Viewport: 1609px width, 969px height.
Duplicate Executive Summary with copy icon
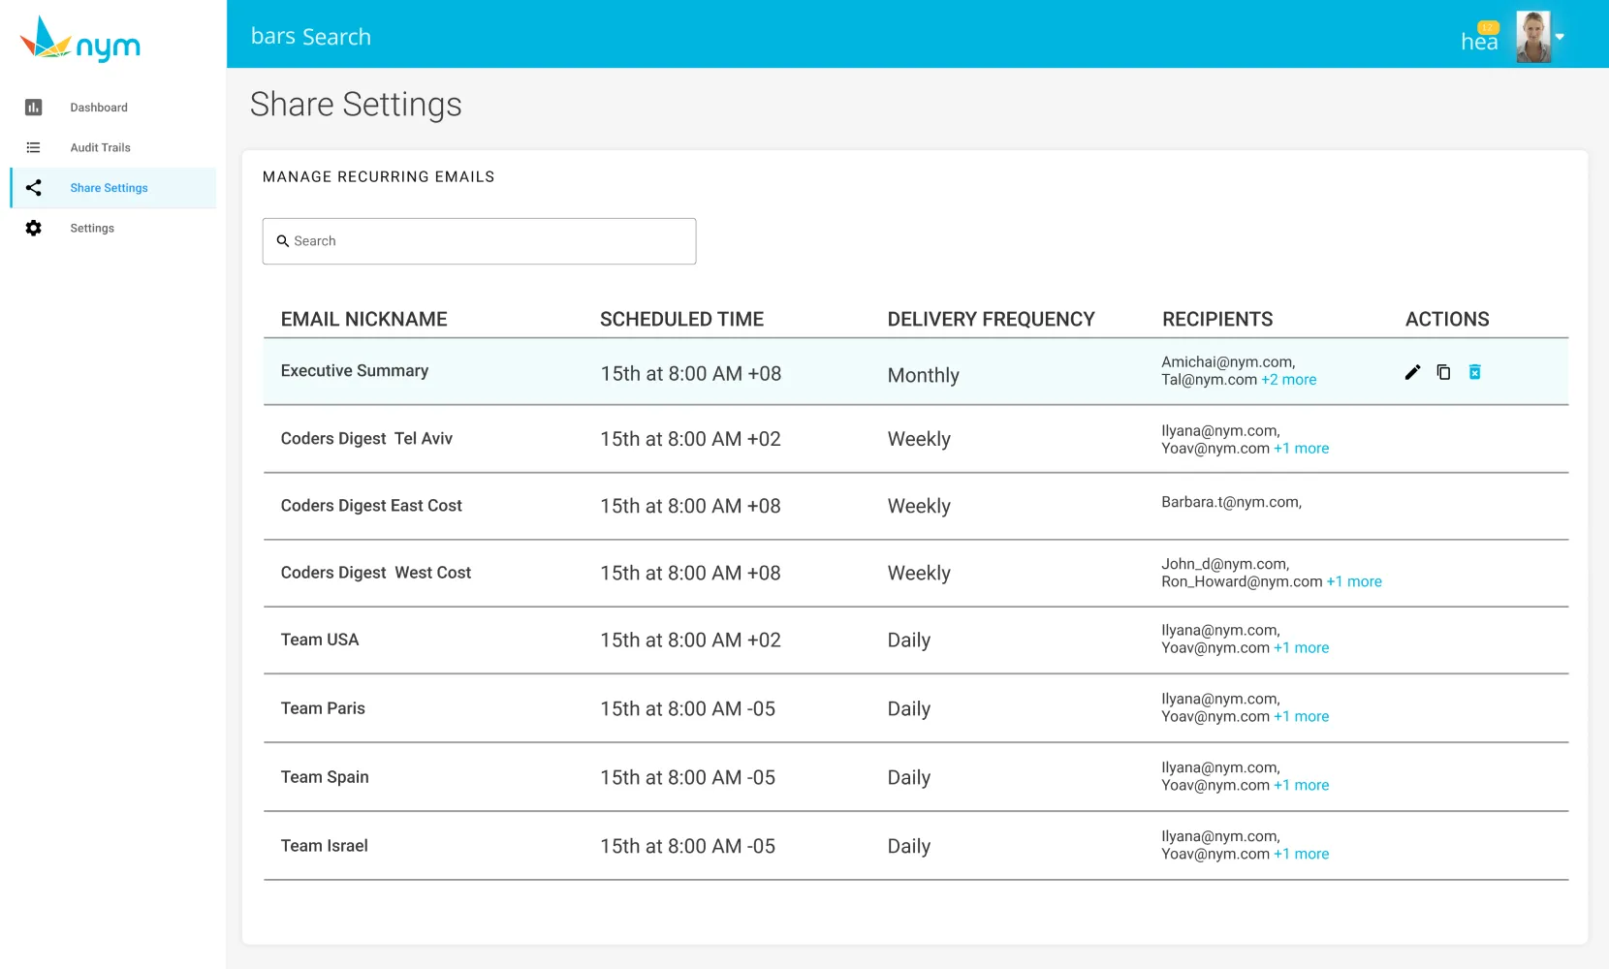coord(1443,372)
